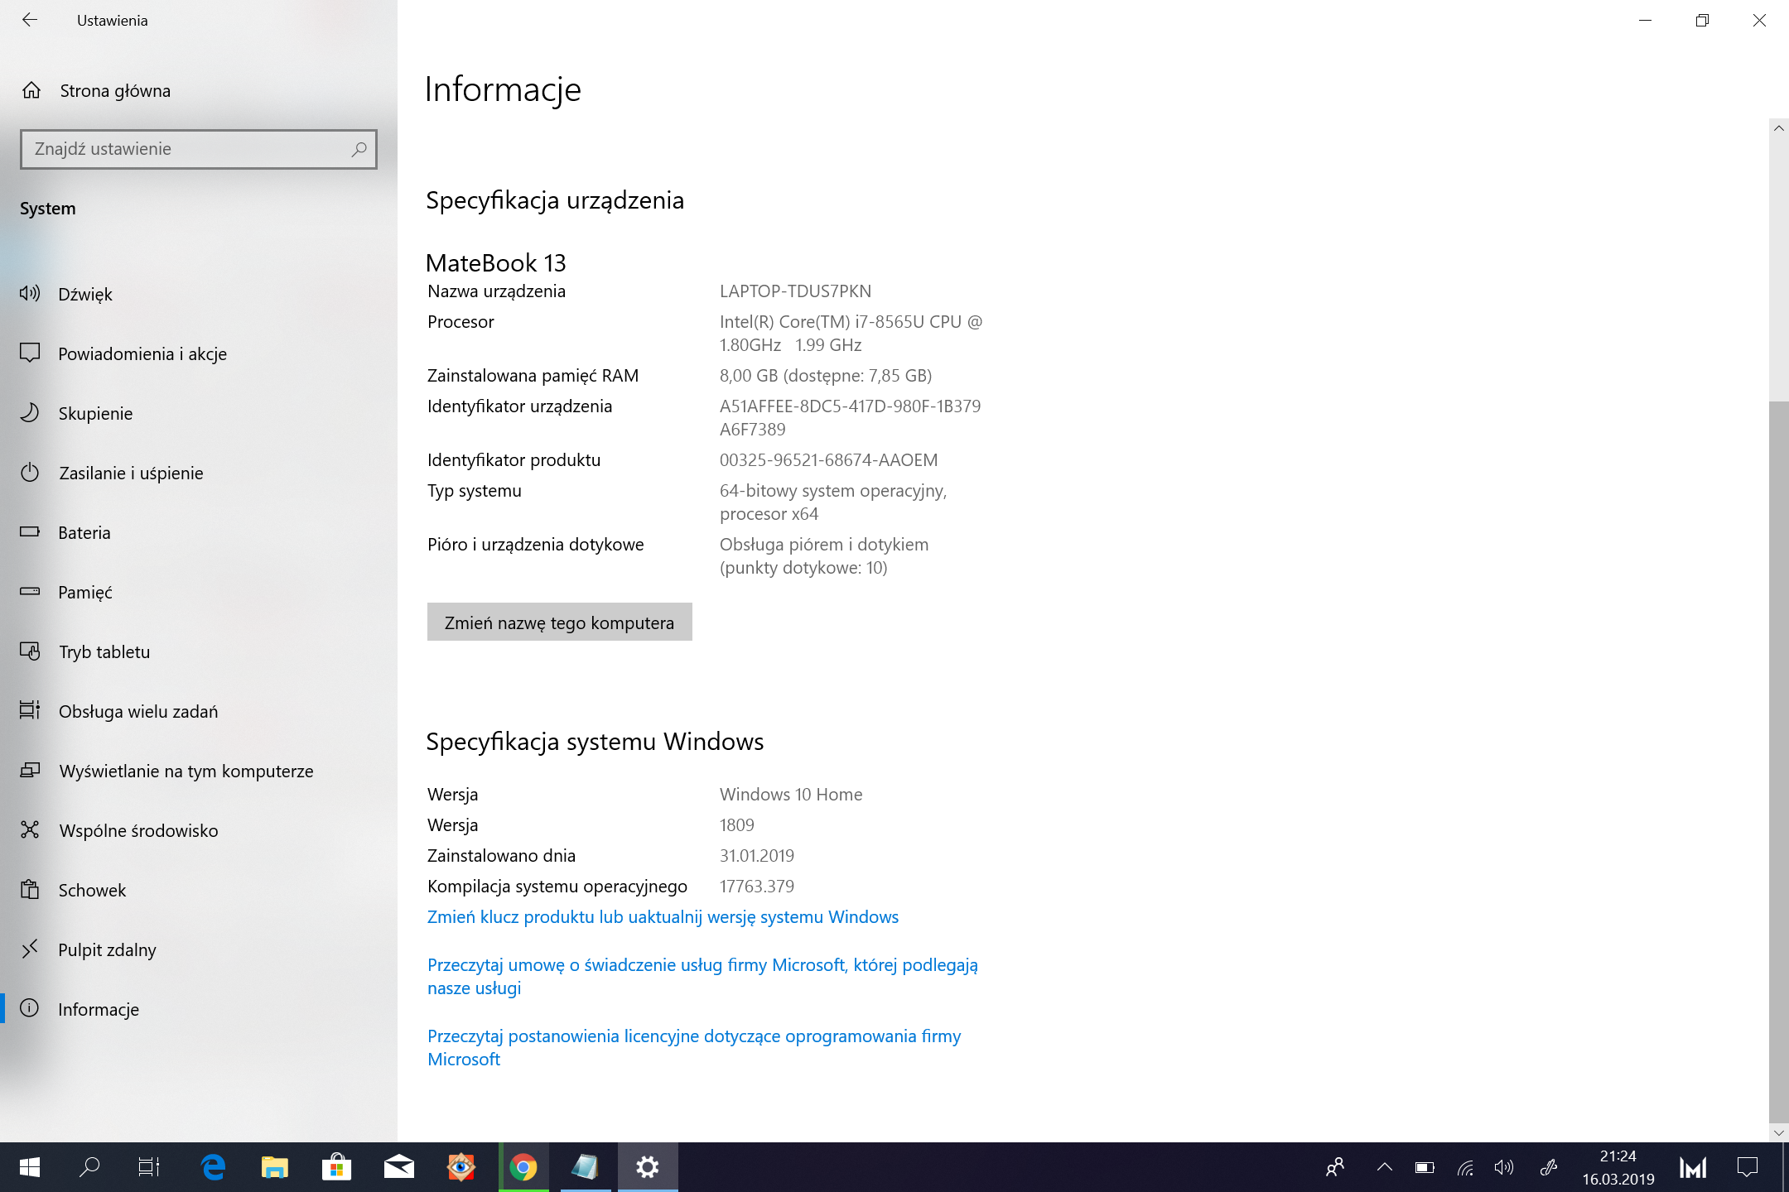This screenshot has height=1192, width=1789.
Task: Open the orange eye app on taskbar
Action: pyautogui.click(x=461, y=1167)
